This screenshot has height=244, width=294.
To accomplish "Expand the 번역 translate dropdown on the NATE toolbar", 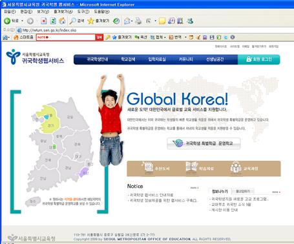I will click(185, 37).
